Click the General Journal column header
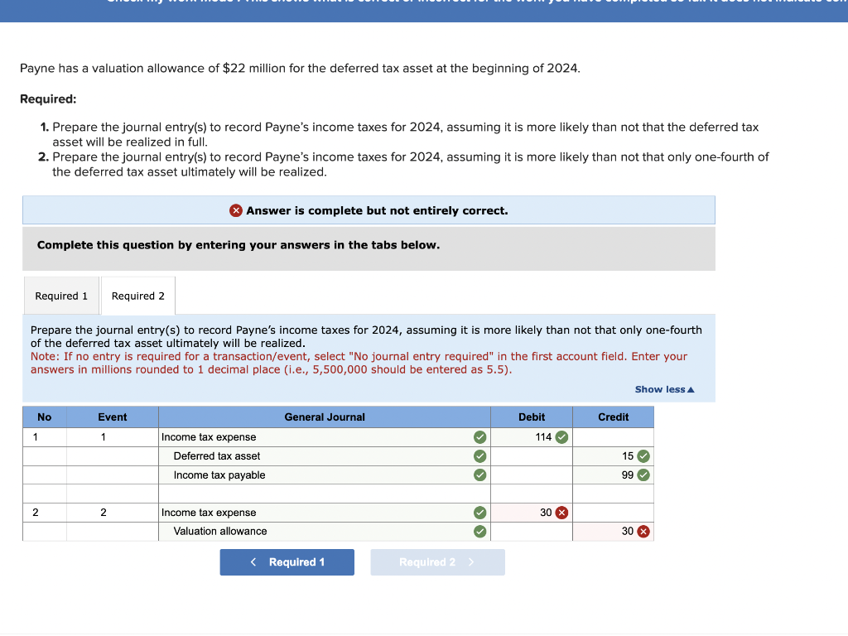848x636 pixels. 325,417
